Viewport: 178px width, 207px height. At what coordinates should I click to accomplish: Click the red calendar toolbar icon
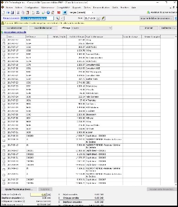59,12
